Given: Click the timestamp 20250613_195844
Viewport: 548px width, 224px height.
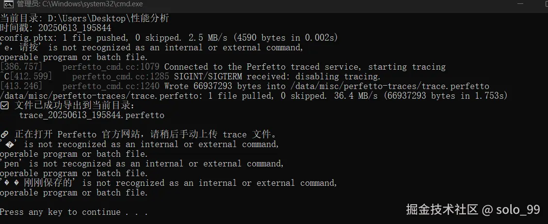Looking at the screenshot, I should click(75, 28).
